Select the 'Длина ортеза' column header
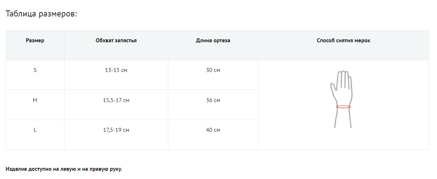Viewport: 437px width, 179px height. click(213, 40)
